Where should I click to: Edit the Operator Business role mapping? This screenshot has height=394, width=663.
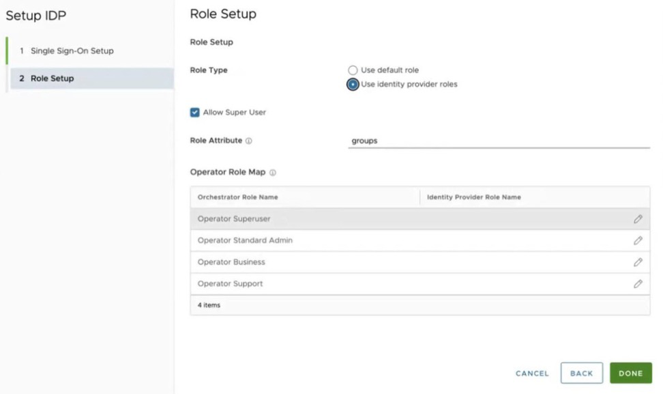tap(638, 262)
